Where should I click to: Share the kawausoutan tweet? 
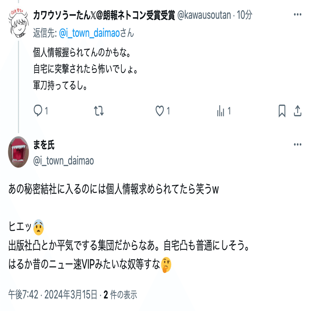(x=298, y=111)
